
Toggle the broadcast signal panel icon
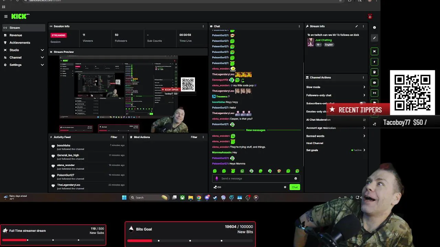(x=374, y=93)
